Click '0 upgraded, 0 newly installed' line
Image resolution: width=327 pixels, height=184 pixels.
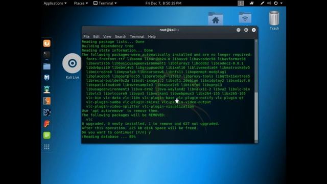click(x=151, y=124)
